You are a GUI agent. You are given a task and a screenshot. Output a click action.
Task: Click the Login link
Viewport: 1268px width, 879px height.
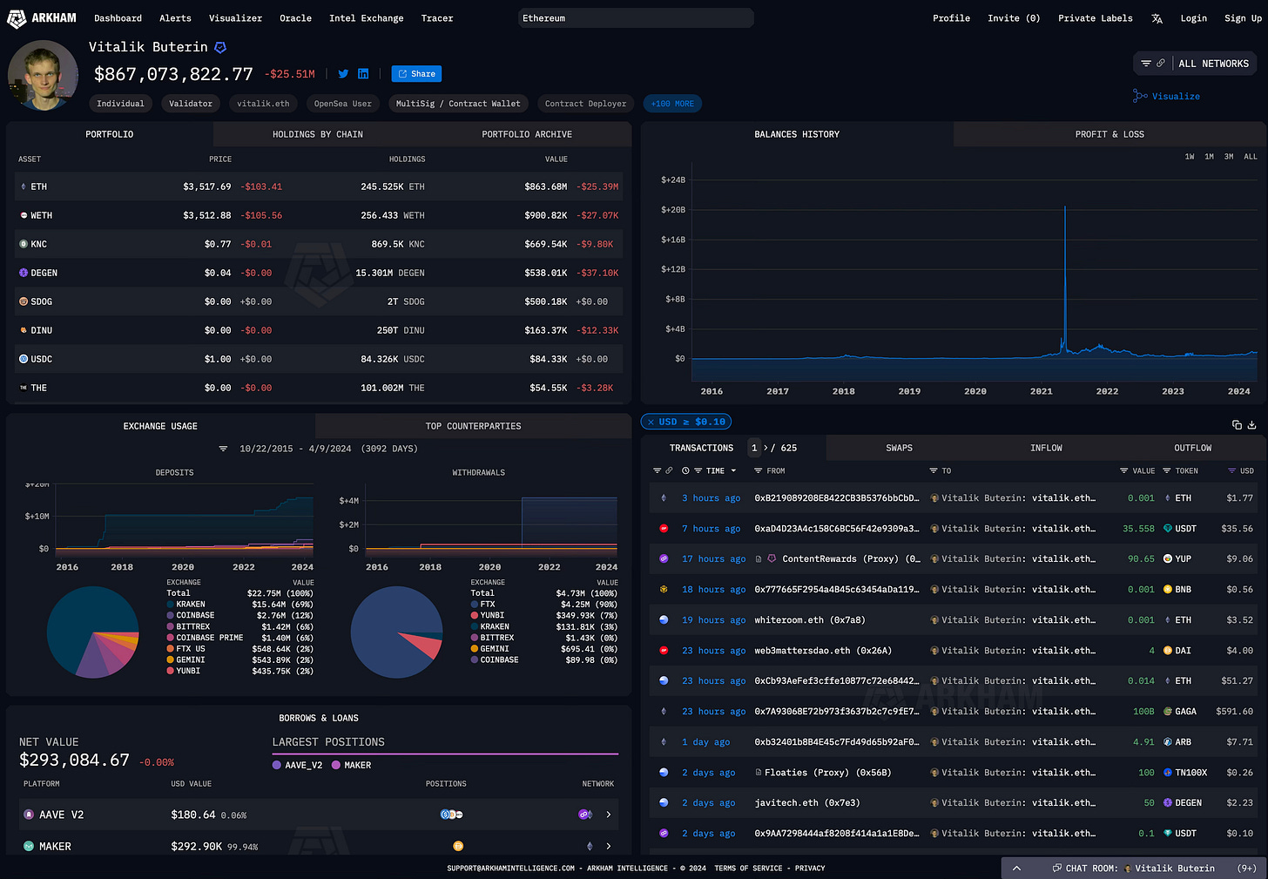tap(1193, 18)
